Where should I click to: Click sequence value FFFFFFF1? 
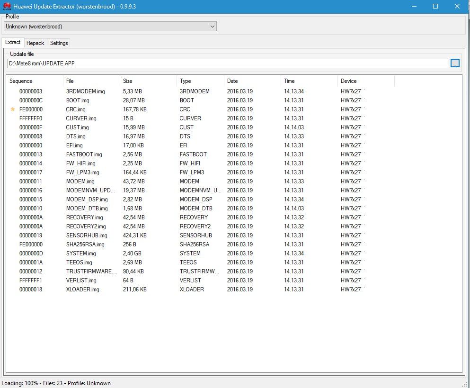[31, 280]
